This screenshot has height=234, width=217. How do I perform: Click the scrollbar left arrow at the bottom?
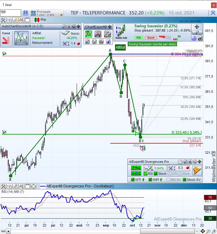coord(8,232)
